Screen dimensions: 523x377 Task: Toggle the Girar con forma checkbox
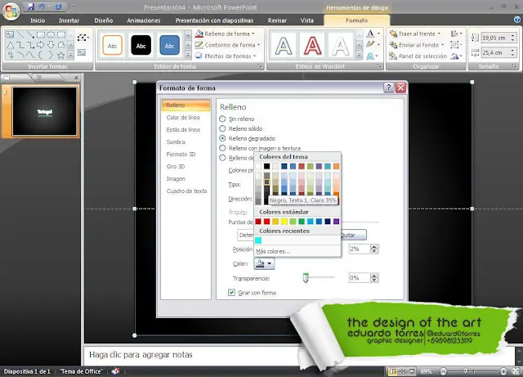(x=230, y=292)
